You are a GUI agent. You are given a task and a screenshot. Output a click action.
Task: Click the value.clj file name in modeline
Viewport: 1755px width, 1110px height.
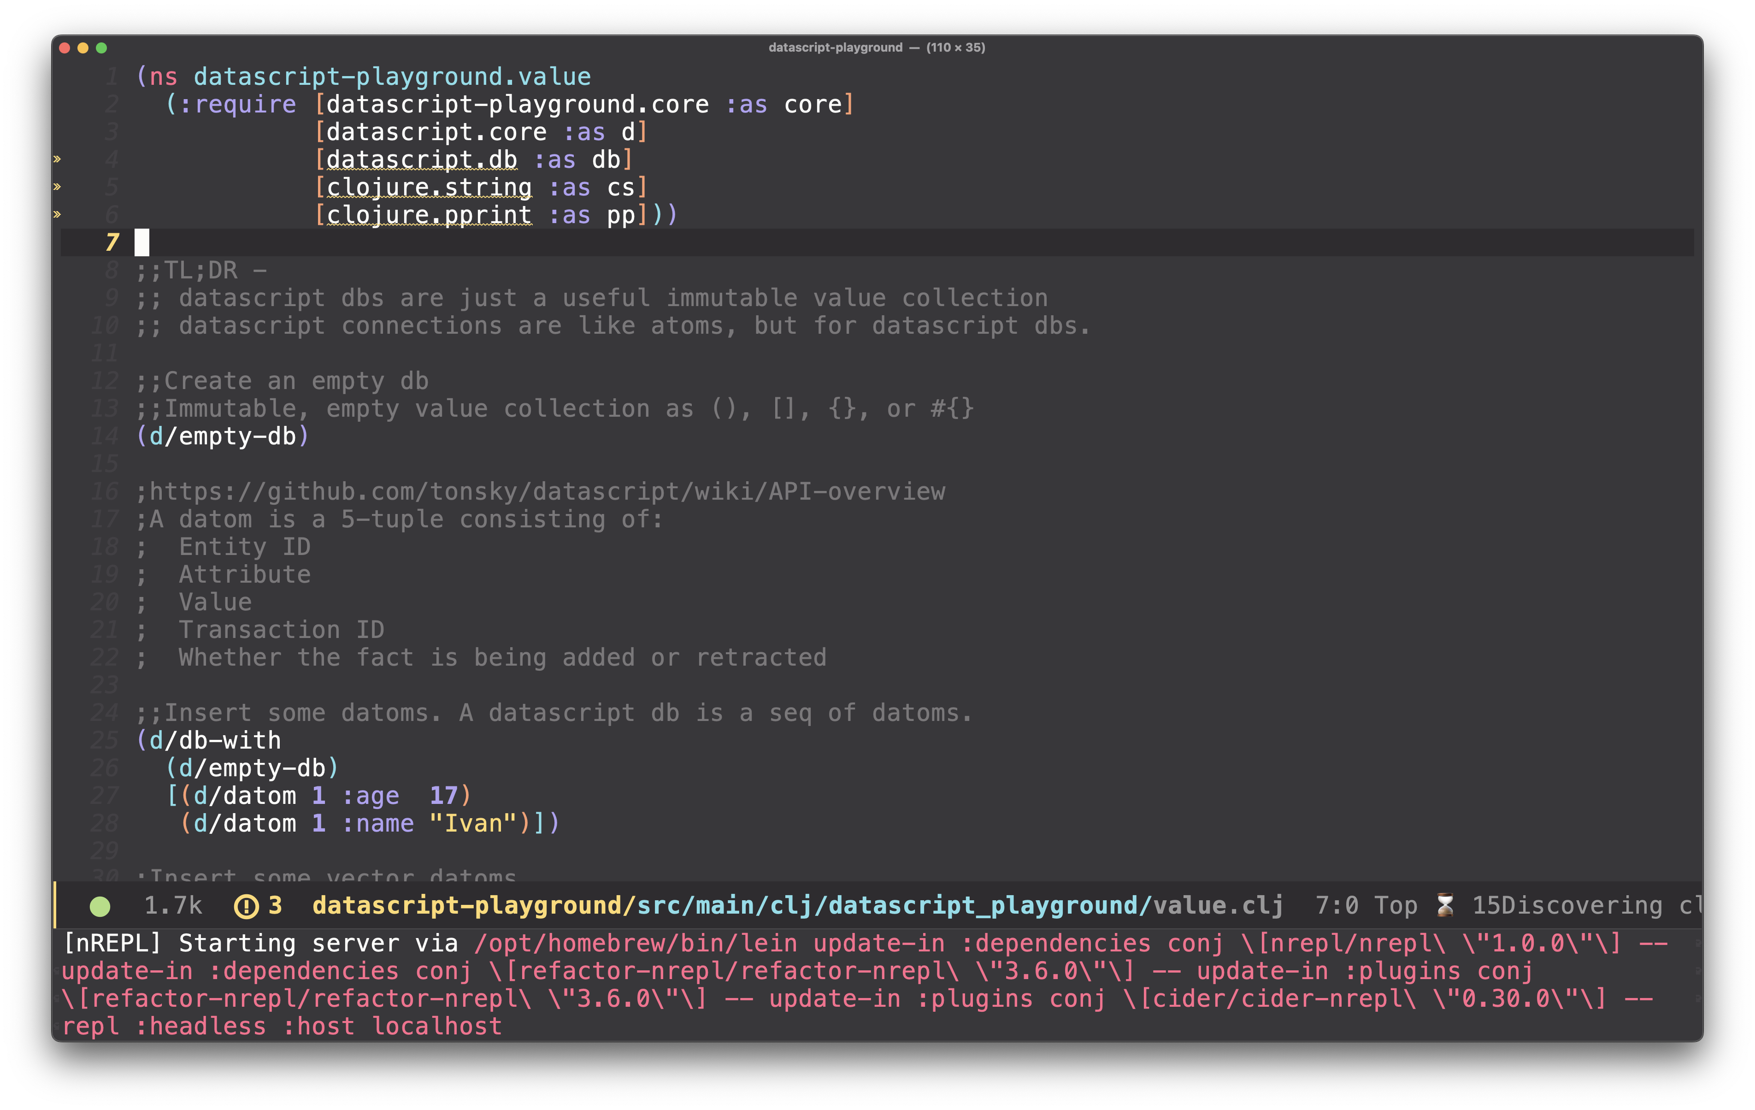click(1219, 905)
